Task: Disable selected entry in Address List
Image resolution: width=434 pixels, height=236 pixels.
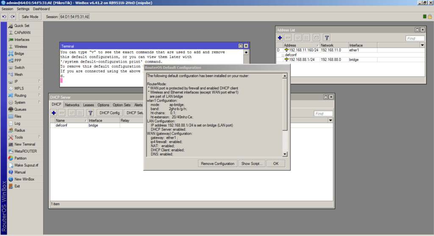Action: [306, 38]
